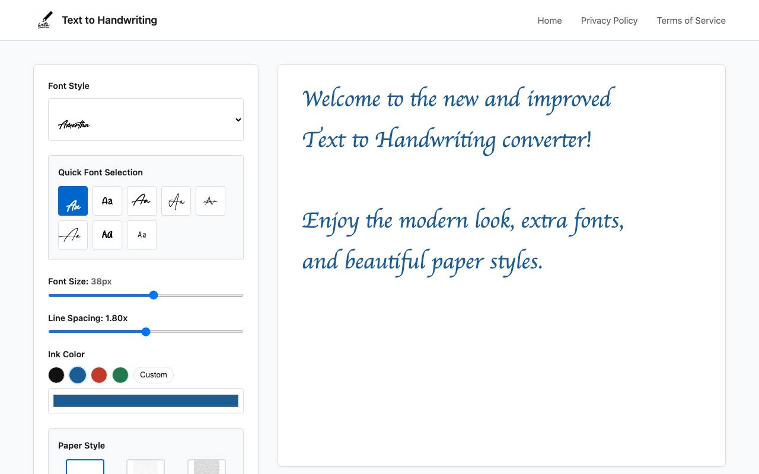Image resolution: width=759 pixels, height=474 pixels.
Task: Click the Custom ink color button
Action: (x=154, y=374)
